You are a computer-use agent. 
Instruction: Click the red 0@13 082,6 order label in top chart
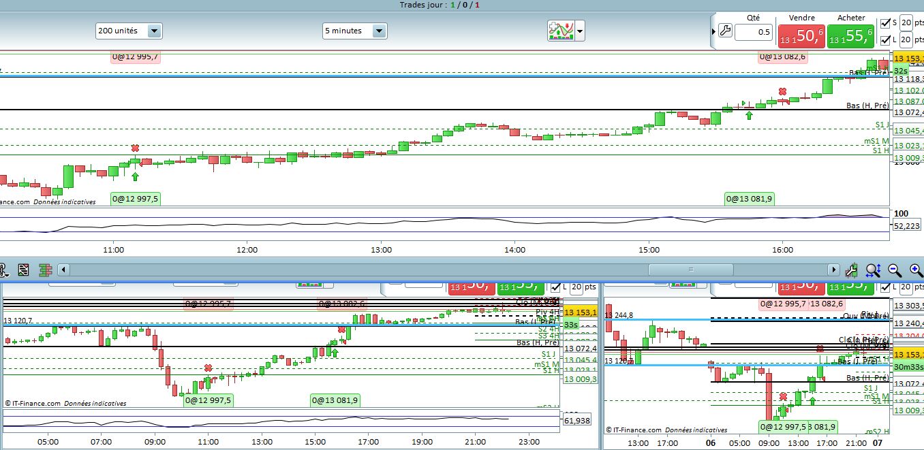coord(783,57)
